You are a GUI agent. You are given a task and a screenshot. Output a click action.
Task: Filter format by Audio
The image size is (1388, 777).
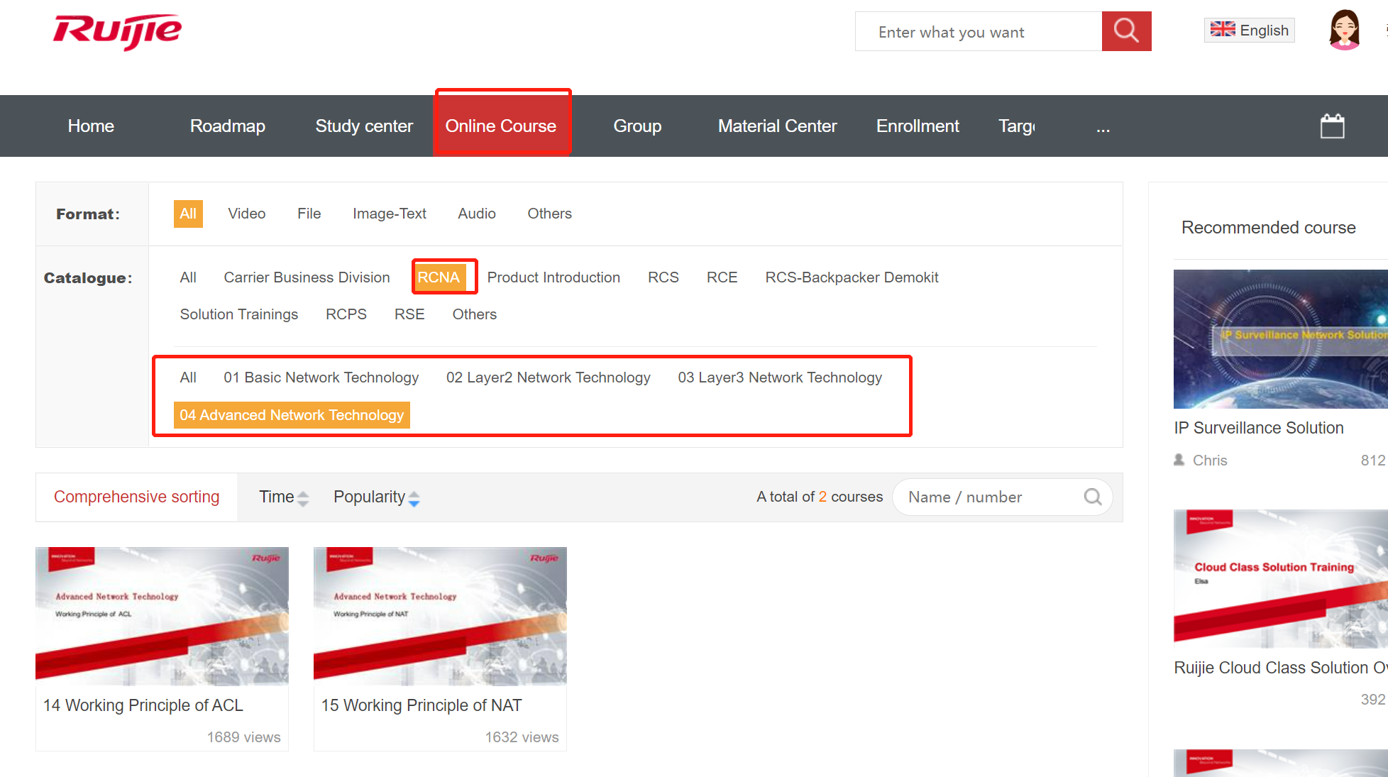click(477, 214)
